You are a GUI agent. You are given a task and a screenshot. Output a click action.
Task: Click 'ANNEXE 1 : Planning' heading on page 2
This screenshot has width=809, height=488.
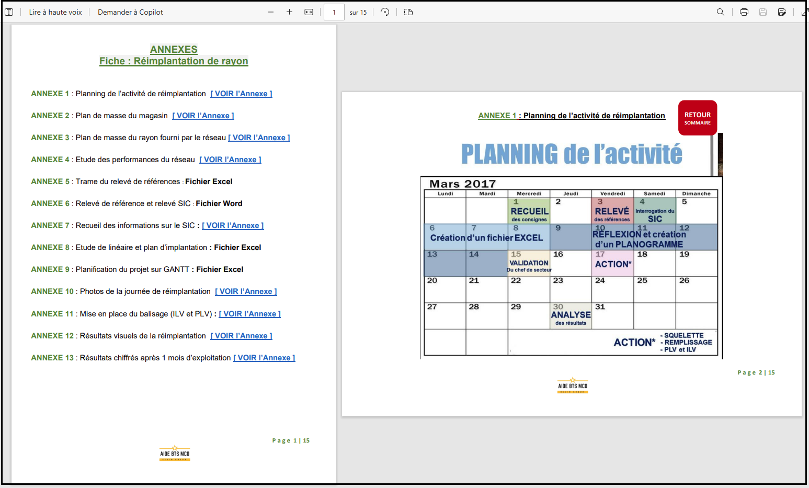click(572, 116)
